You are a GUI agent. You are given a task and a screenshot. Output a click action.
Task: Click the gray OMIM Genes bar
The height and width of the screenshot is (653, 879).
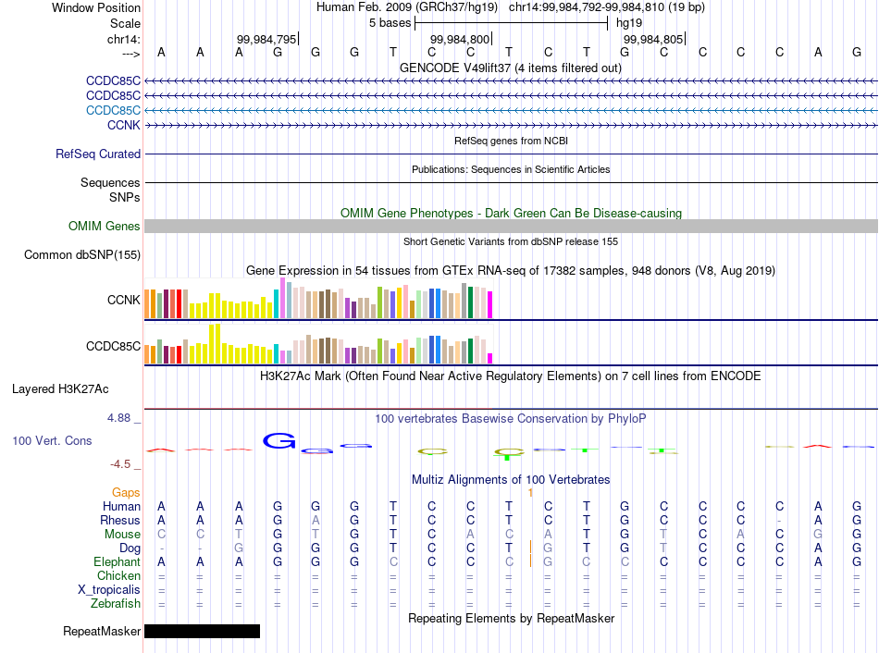click(511, 226)
